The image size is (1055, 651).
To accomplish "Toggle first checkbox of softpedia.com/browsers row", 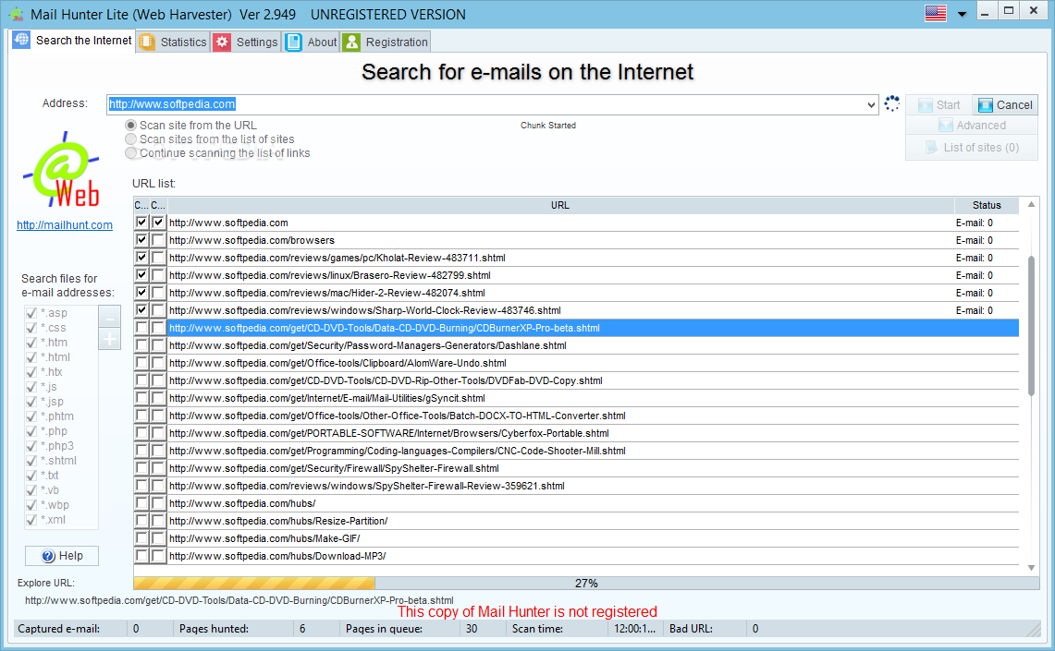I will click(x=141, y=240).
